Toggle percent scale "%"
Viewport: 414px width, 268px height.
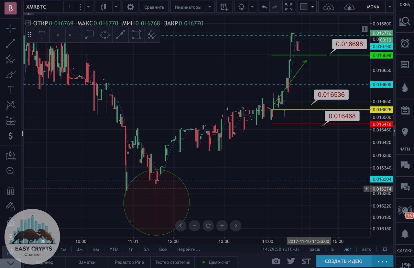click(332, 249)
